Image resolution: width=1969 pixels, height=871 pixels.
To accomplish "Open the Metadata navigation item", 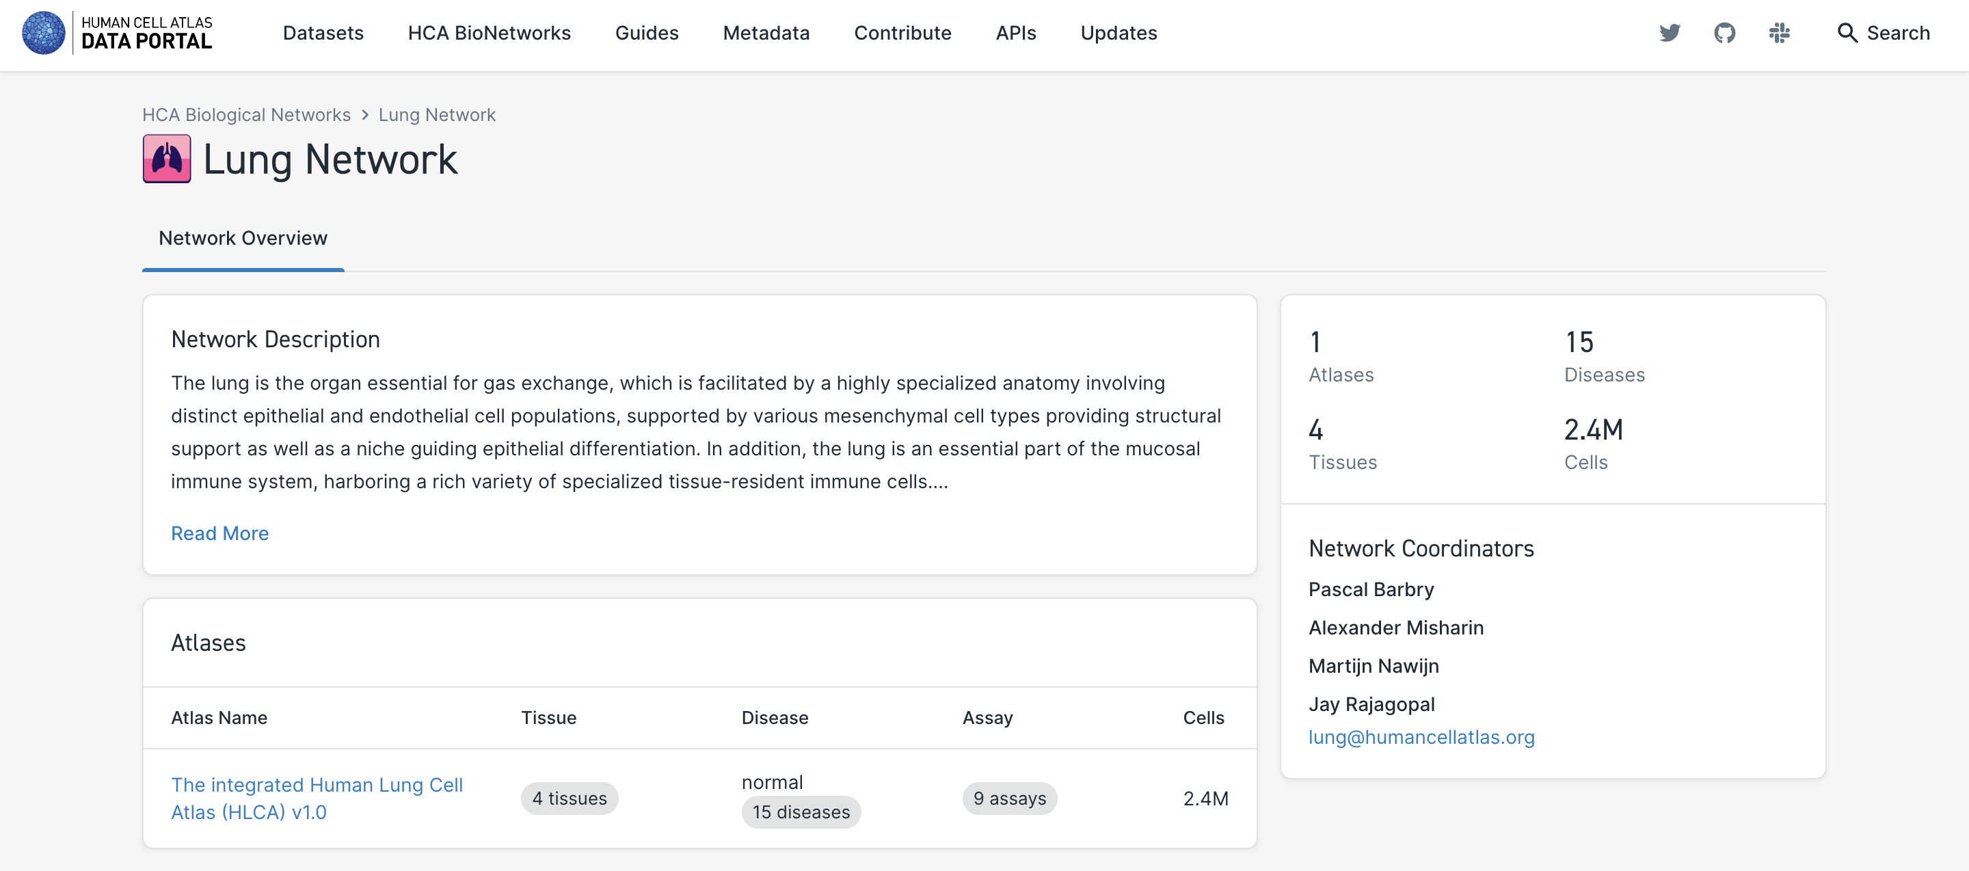I will click(x=766, y=33).
